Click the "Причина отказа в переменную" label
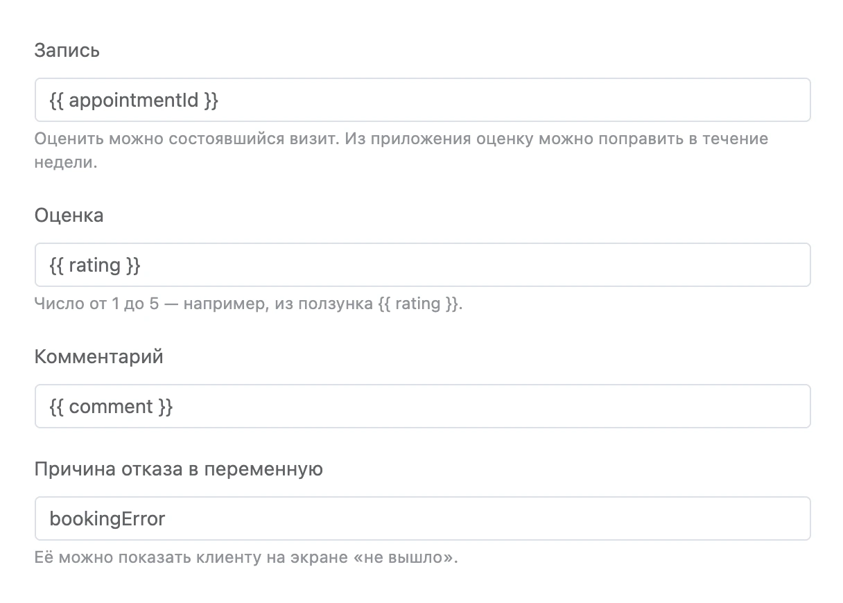The width and height of the screenshot is (843, 603). 179,469
